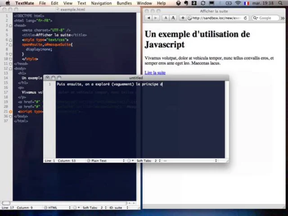
Task: Open the bundle gear menu in untitled window
Action: 130,161
